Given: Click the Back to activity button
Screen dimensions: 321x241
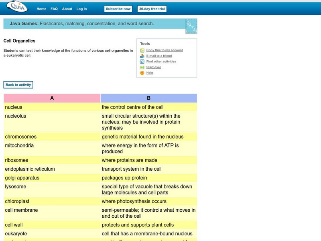Looking at the screenshot, I should pos(18,85).
